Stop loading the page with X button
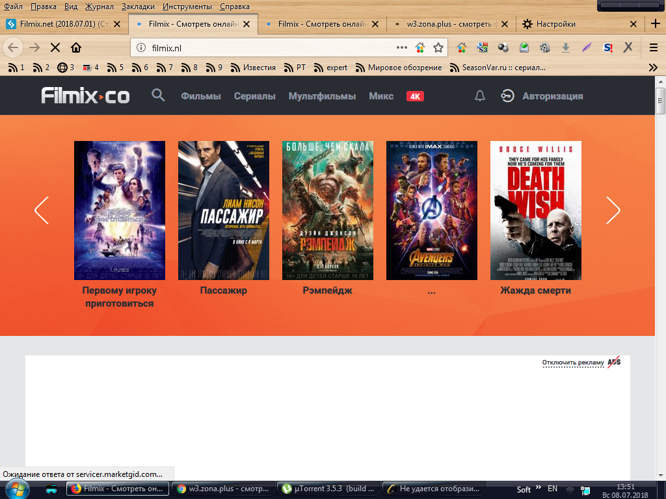Viewport: 666px width, 499px height. (55, 47)
